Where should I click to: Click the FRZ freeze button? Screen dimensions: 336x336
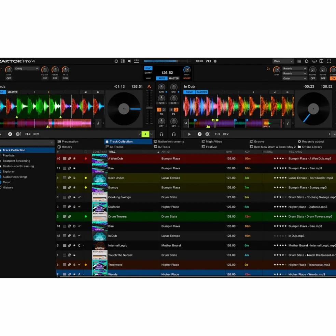coord(55,79)
